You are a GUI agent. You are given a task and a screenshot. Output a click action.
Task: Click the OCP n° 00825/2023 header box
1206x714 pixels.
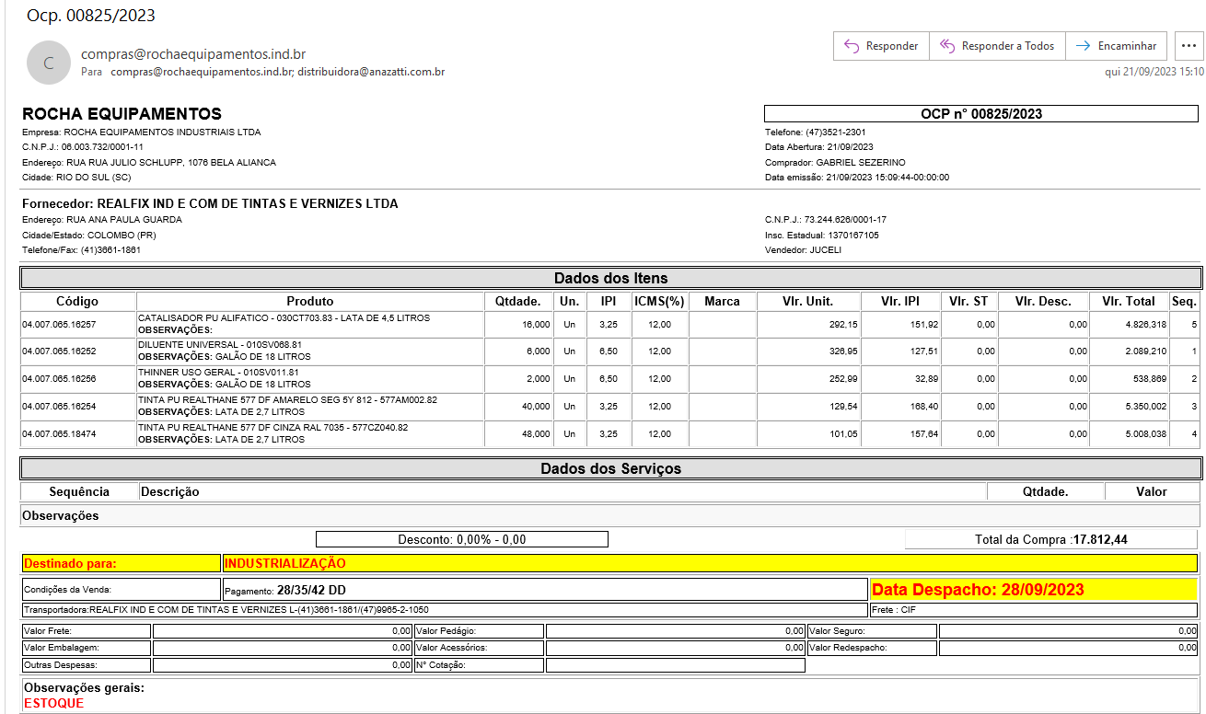click(981, 114)
